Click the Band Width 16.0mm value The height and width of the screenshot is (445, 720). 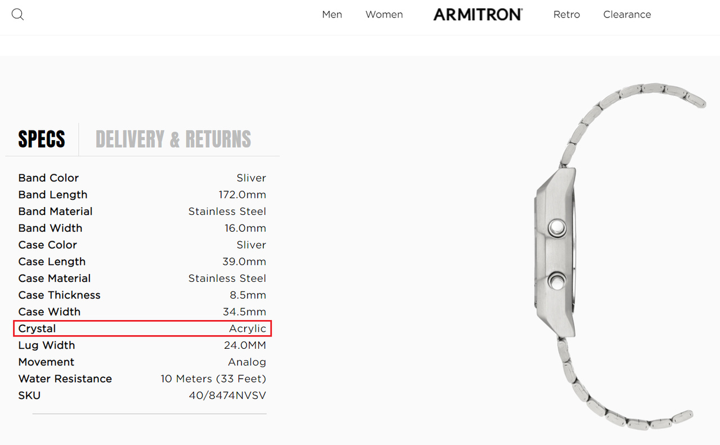point(245,228)
